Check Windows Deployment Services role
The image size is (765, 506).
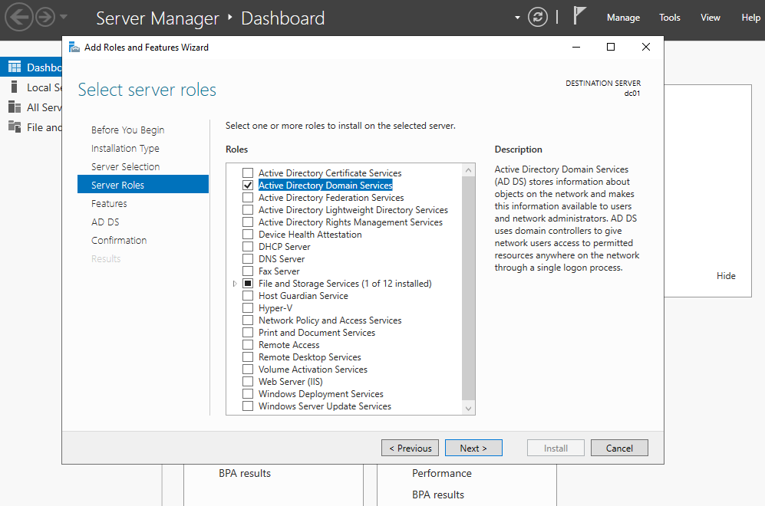pyautogui.click(x=248, y=394)
